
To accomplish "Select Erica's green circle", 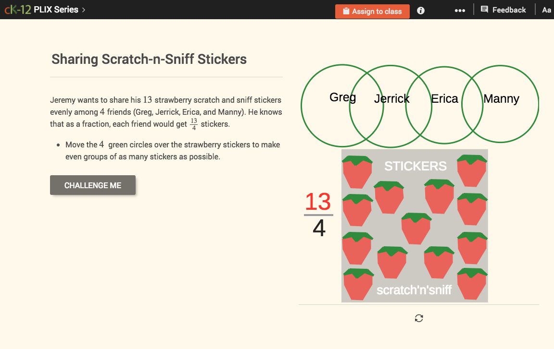I will 444,98.
